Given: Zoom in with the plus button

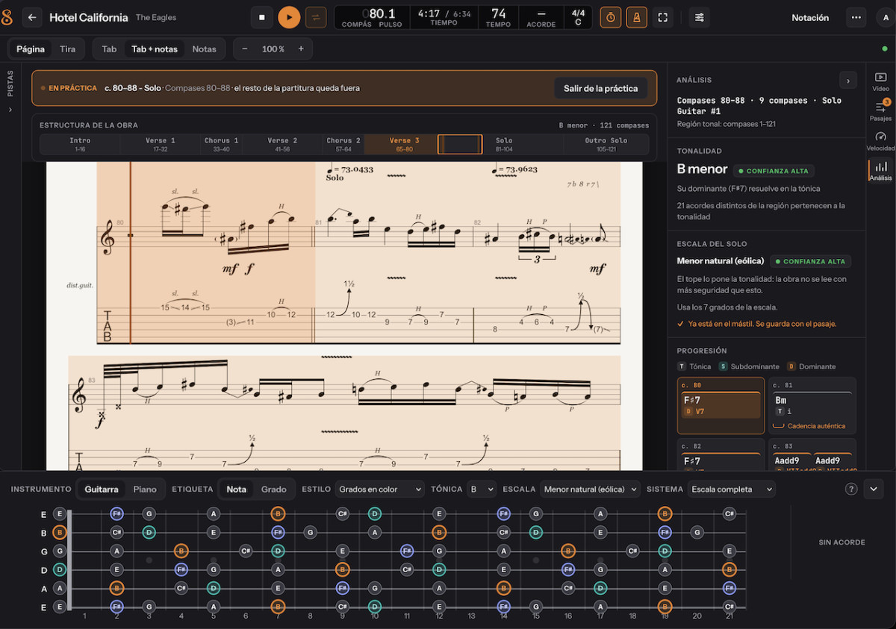Looking at the screenshot, I should (301, 49).
